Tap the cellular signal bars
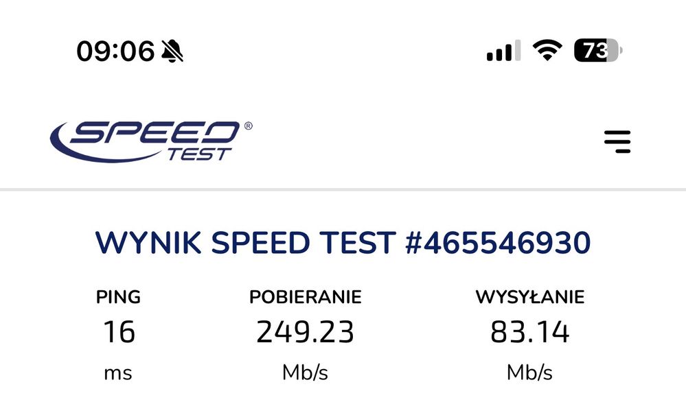686x413 pixels. (x=503, y=51)
